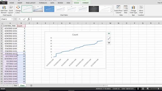This screenshot has width=162, height=91.
Task: Select cell with 8/17/2015 9:19
Action: (x=10, y=56)
